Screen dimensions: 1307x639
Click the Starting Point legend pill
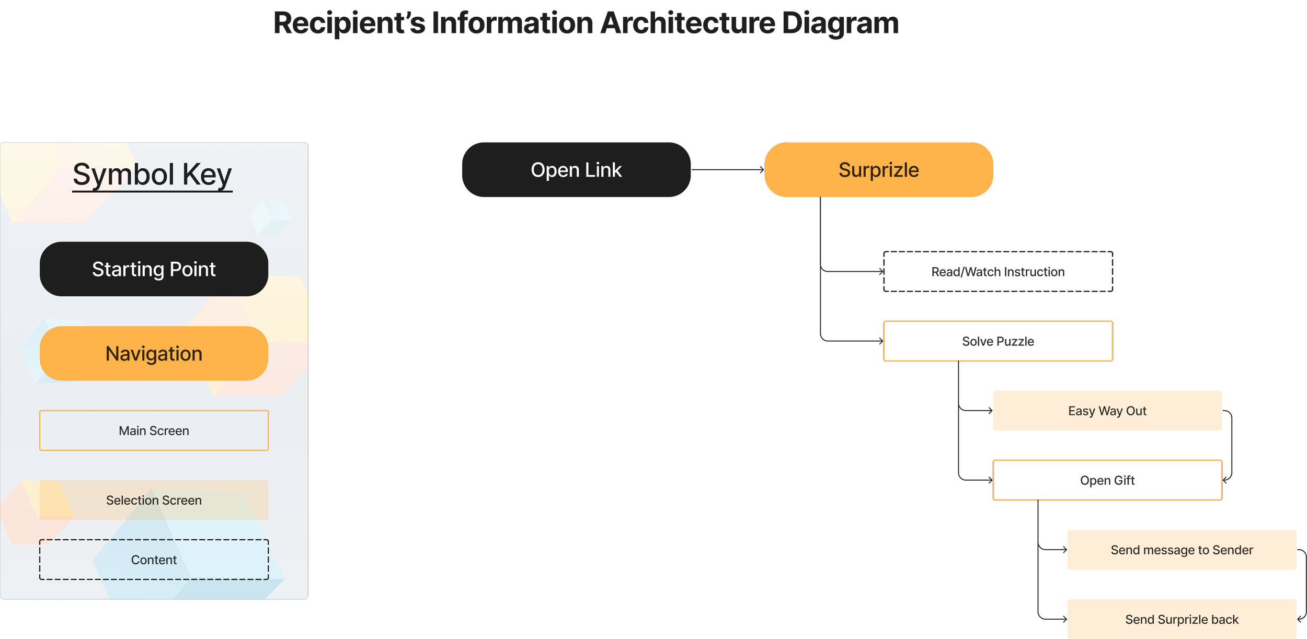point(154,269)
